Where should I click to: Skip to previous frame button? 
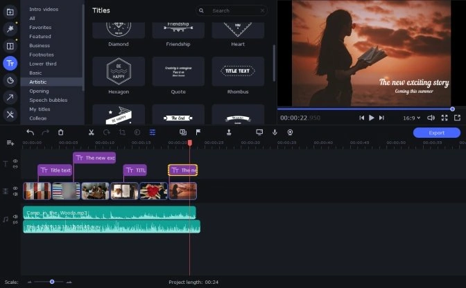361,118
